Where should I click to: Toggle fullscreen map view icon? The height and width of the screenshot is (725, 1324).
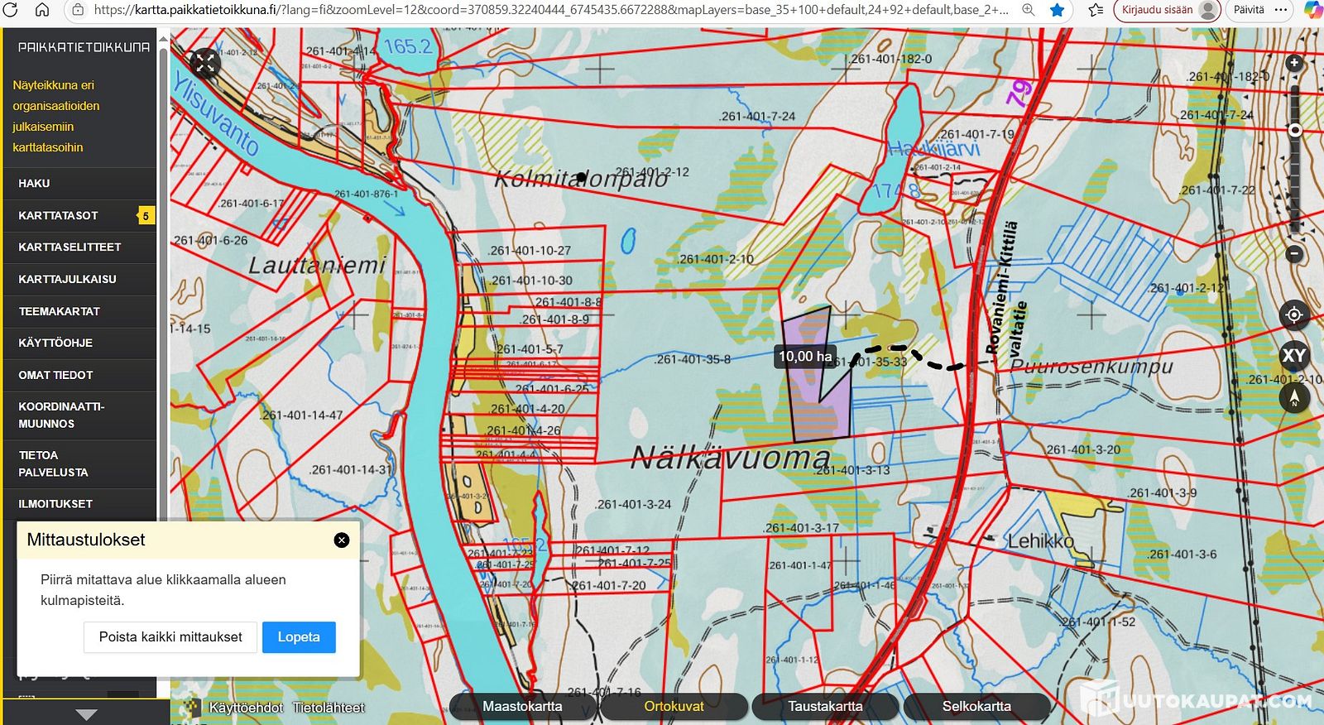coord(204,63)
